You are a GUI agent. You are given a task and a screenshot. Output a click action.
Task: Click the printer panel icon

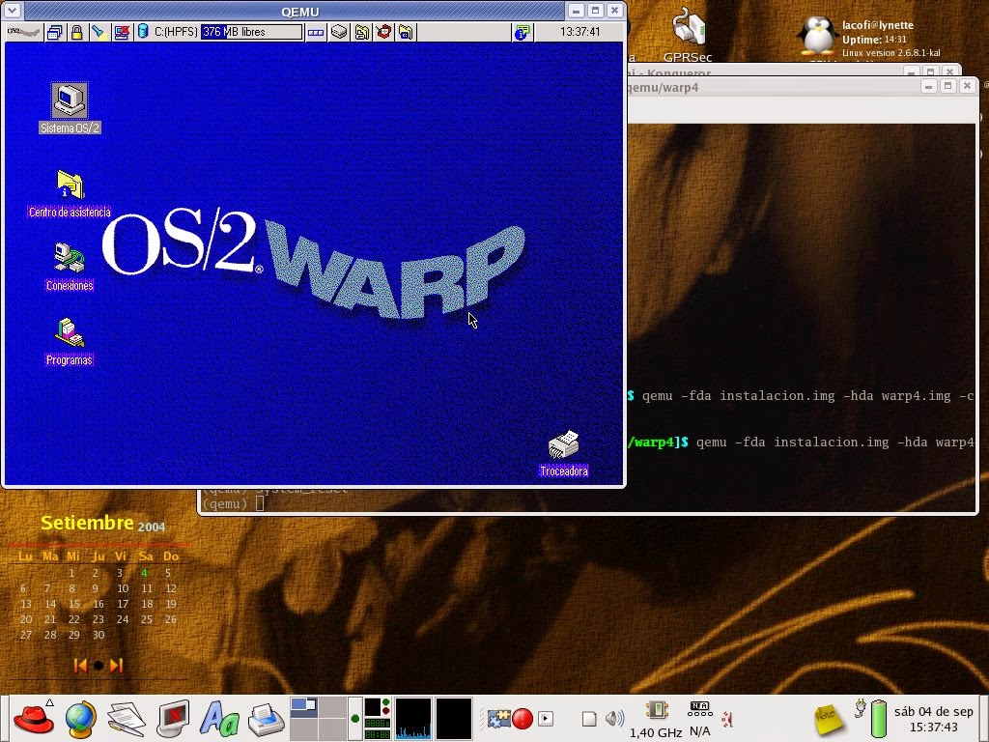(x=267, y=719)
